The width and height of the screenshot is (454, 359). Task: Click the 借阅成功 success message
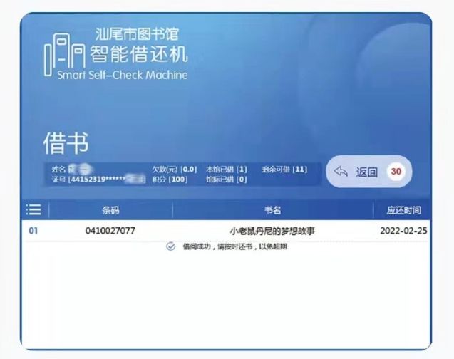click(x=234, y=246)
